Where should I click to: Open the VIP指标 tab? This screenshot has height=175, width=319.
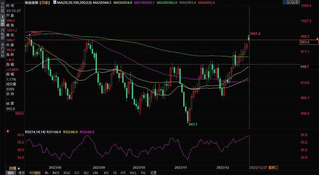click(x=35, y=173)
